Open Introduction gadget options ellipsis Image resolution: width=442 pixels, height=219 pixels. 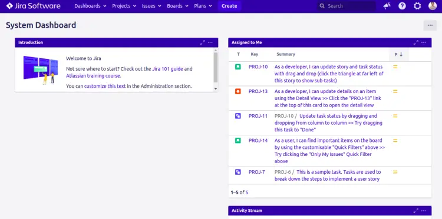click(210, 42)
